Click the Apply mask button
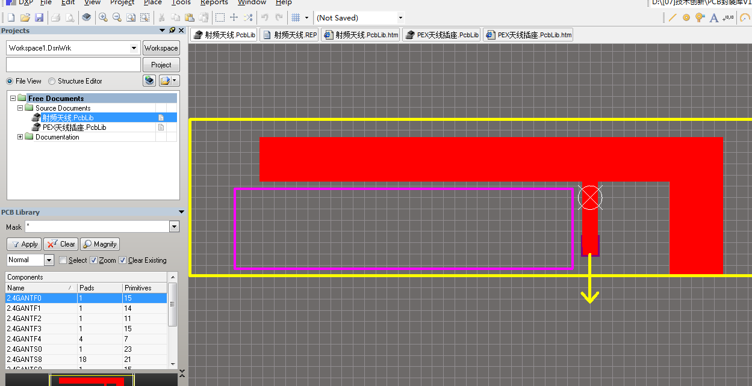The height and width of the screenshot is (386, 752). point(24,244)
